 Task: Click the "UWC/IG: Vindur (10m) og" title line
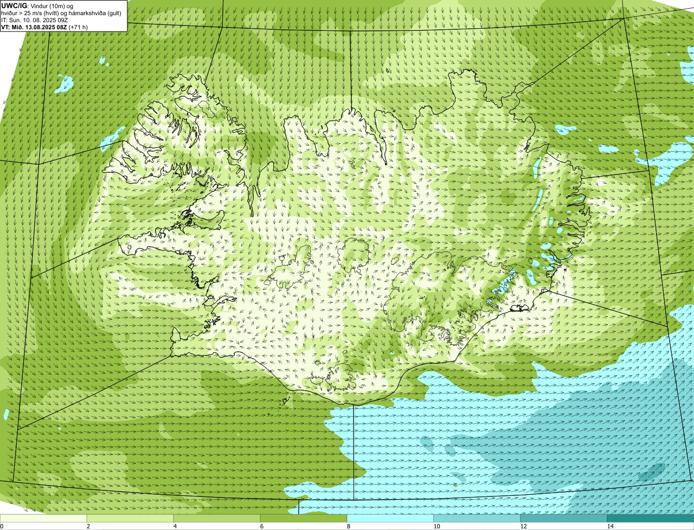coord(37,5)
